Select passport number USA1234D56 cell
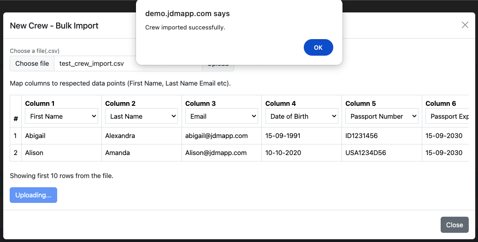Image resolution: width=478 pixels, height=242 pixels. pyautogui.click(x=368, y=153)
